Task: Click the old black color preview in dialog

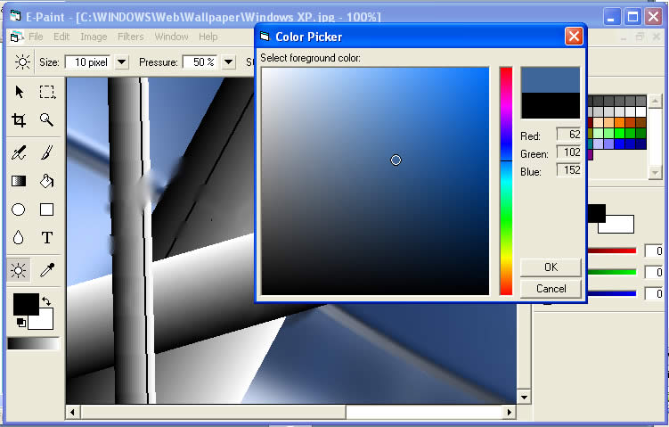Action: coord(551,105)
